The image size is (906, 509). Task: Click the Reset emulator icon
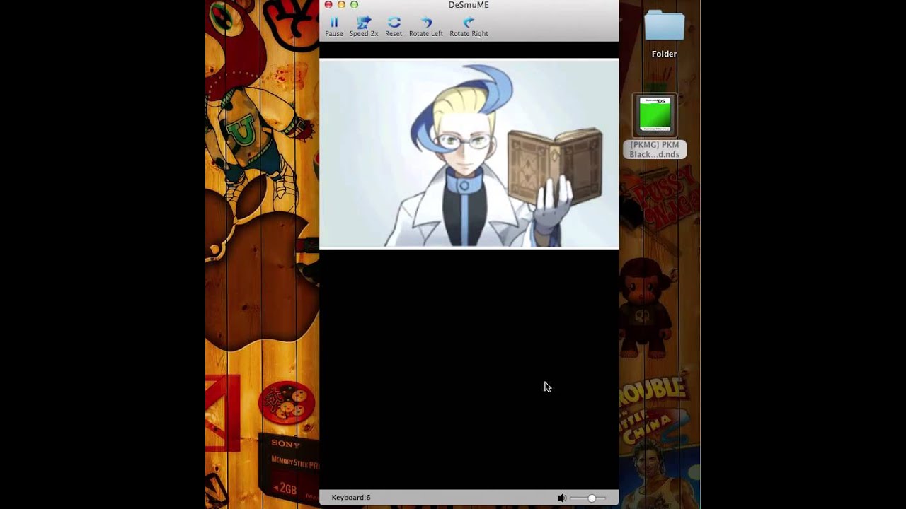394,27
